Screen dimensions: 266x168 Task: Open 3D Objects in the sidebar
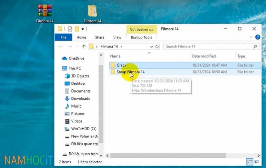(77, 76)
